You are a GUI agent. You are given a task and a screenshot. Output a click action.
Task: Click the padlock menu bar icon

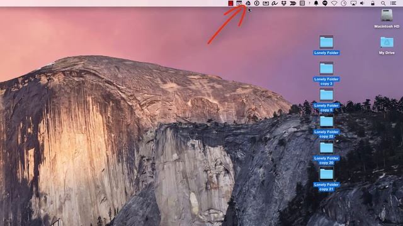click(x=373, y=3)
